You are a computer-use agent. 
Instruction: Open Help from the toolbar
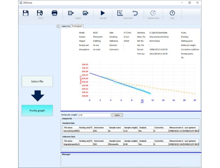[172, 13]
